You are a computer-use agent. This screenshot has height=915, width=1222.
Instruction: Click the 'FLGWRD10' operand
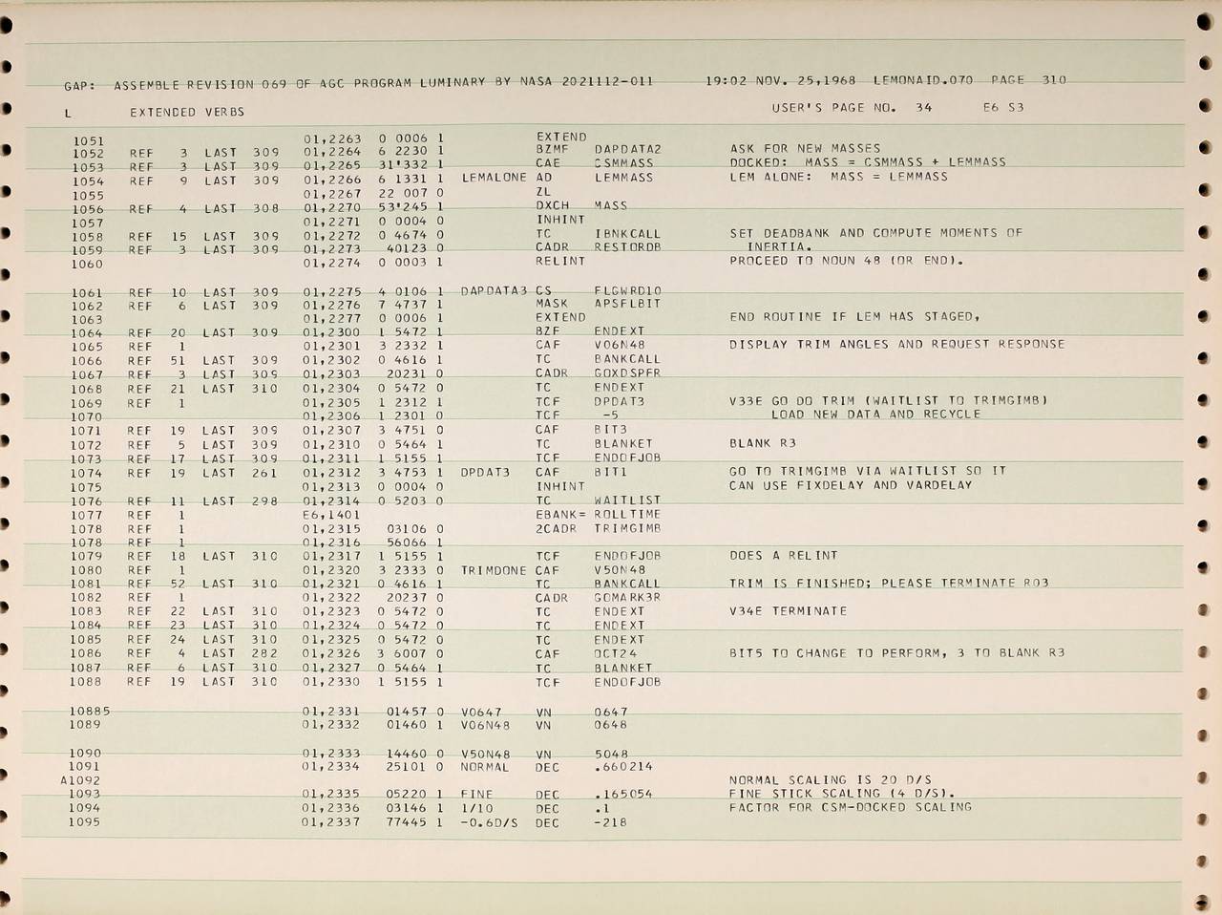coord(628,291)
